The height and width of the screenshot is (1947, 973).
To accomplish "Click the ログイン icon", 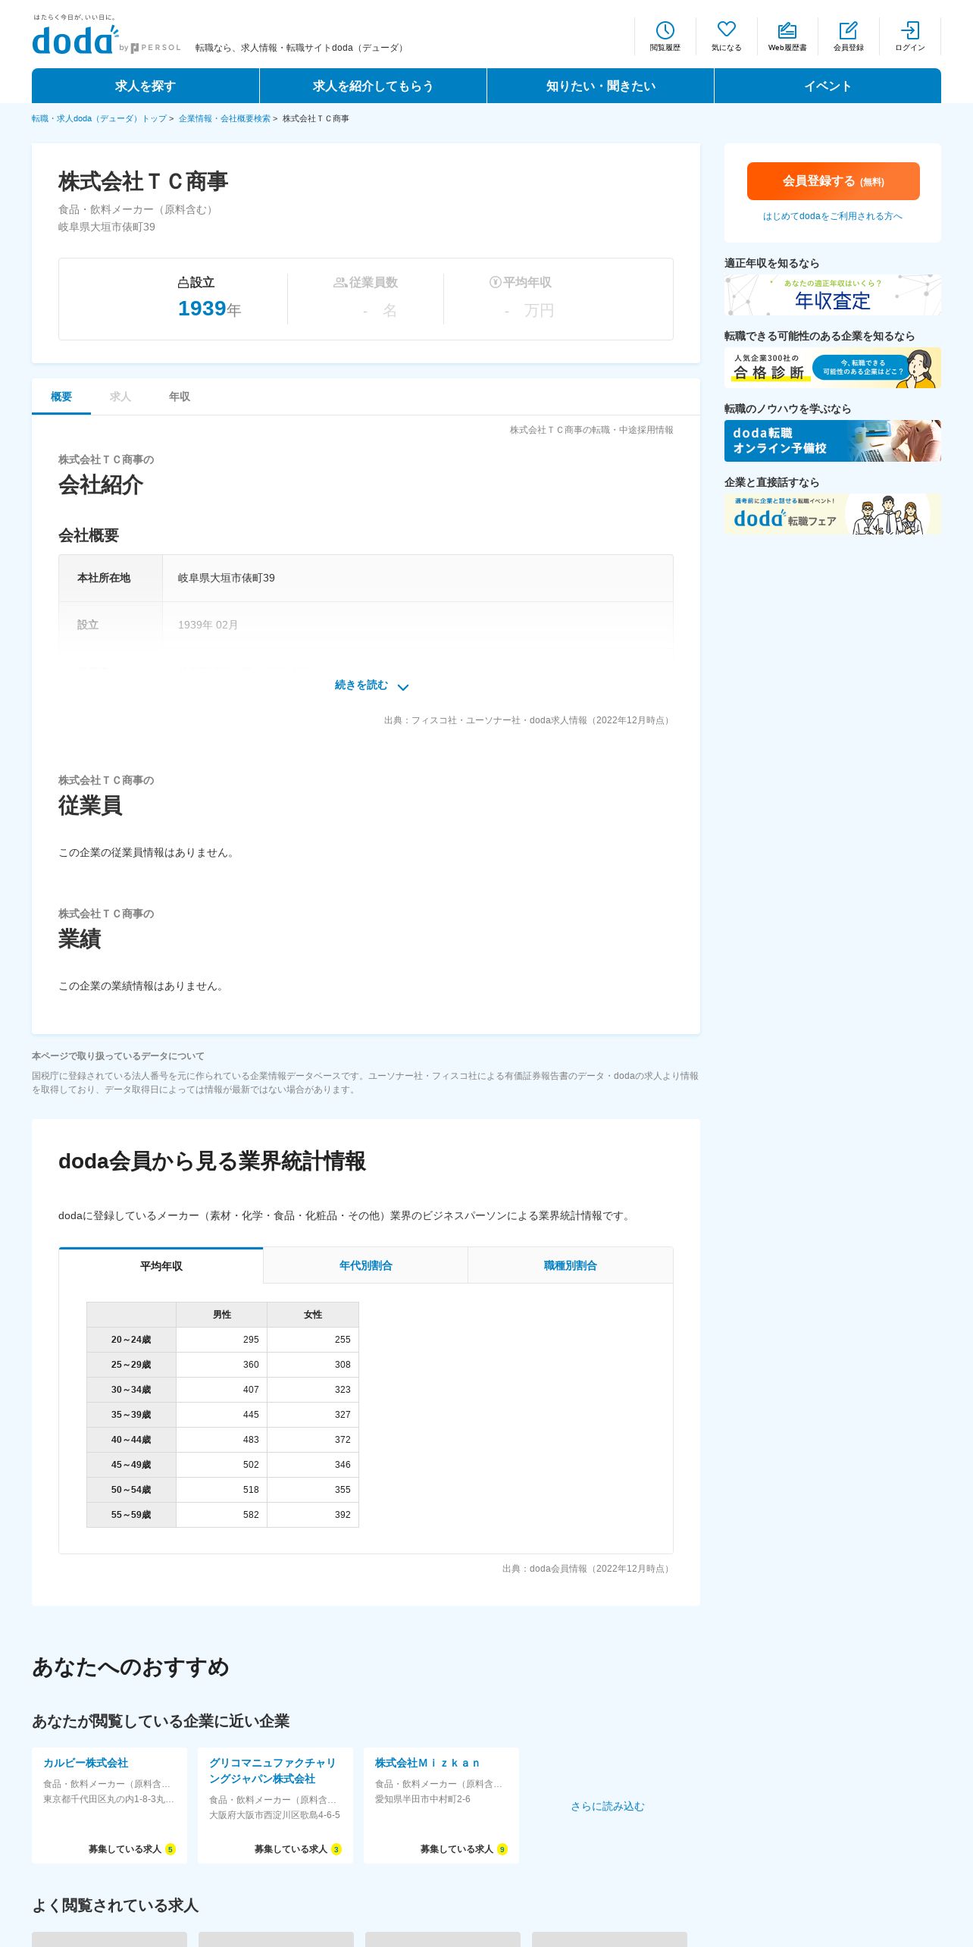I will tap(909, 30).
